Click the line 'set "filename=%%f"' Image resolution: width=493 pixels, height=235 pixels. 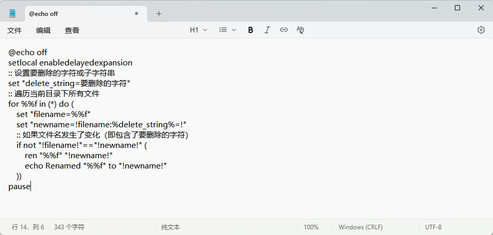pos(54,114)
